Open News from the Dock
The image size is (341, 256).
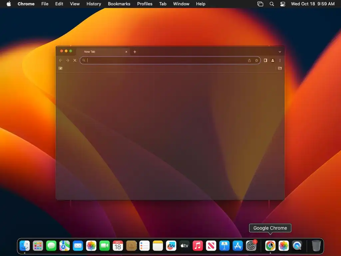point(211,246)
